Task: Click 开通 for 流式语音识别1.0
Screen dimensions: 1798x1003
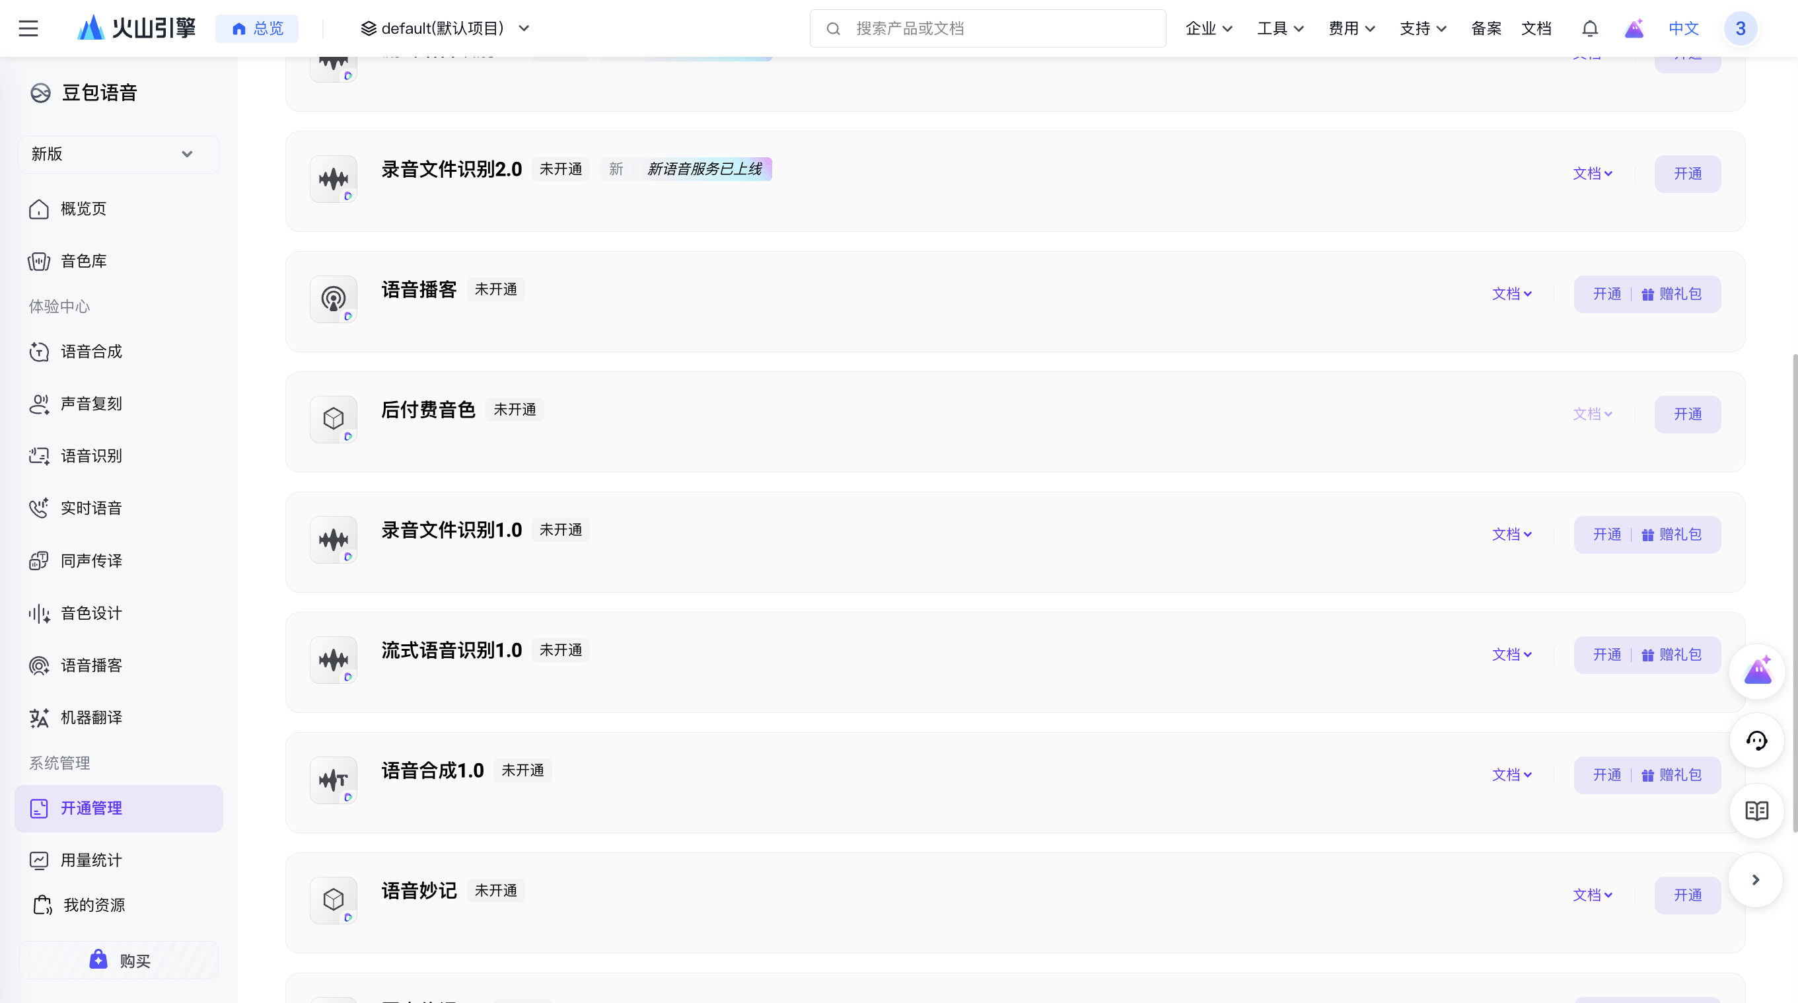Action: click(x=1606, y=655)
